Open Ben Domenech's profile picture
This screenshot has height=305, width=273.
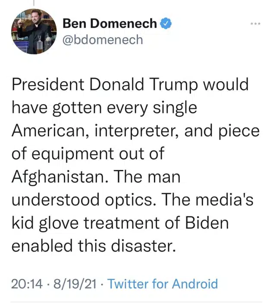coord(34,32)
